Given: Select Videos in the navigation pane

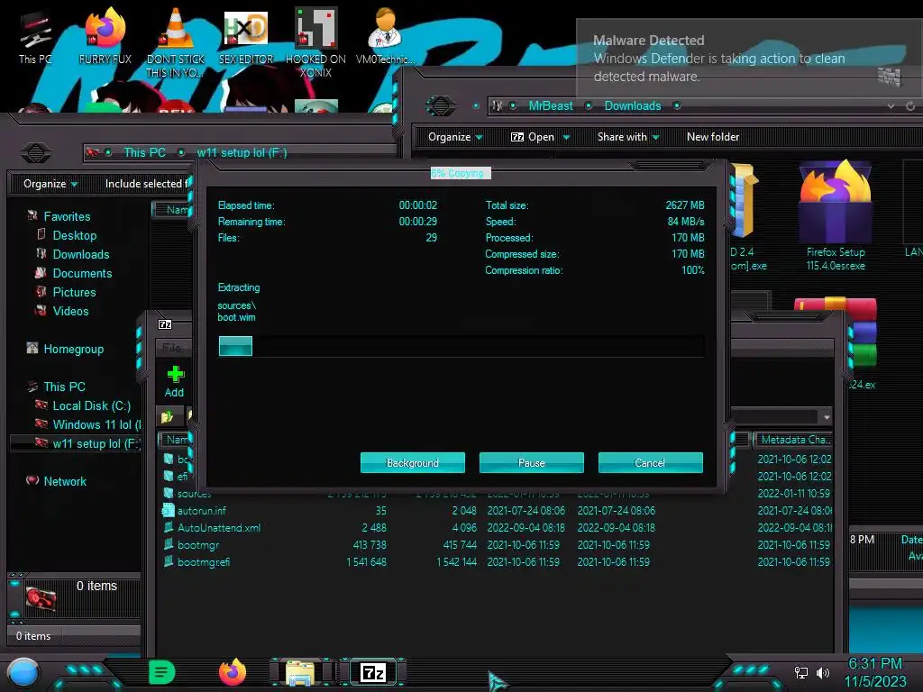Looking at the screenshot, I should (70, 311).
